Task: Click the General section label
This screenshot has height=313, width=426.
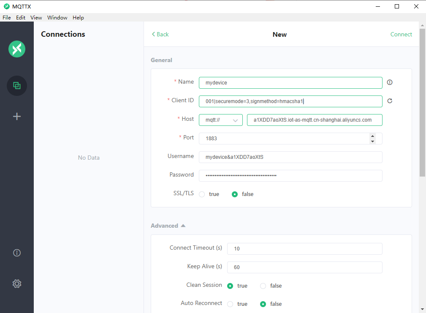Action: (x=161, y=60)
